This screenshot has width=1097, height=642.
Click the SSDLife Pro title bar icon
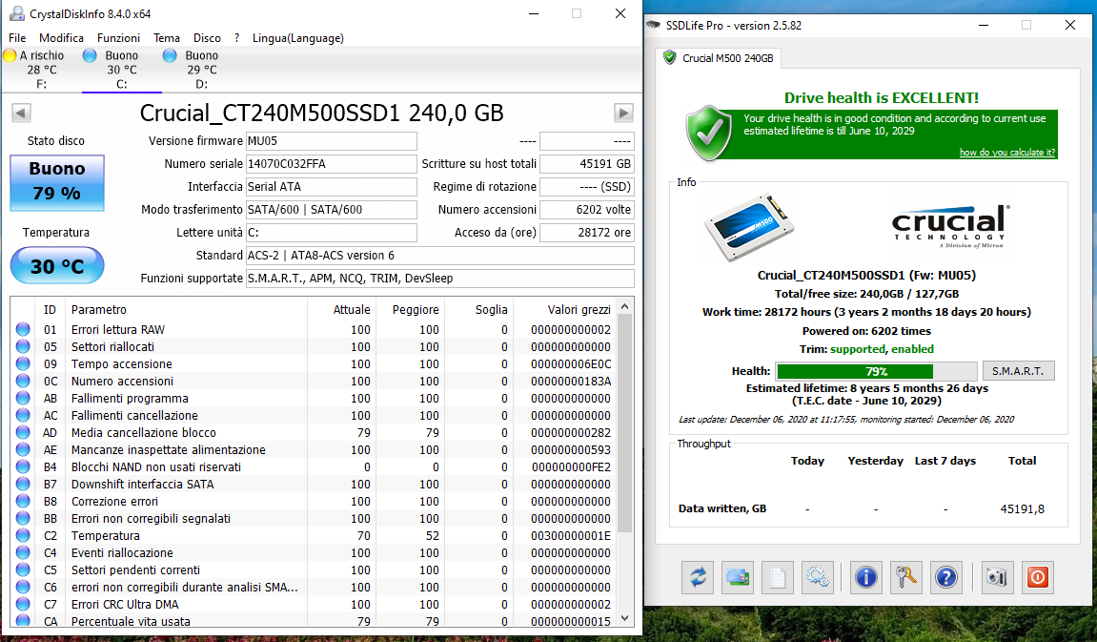[x=654, y=25]
